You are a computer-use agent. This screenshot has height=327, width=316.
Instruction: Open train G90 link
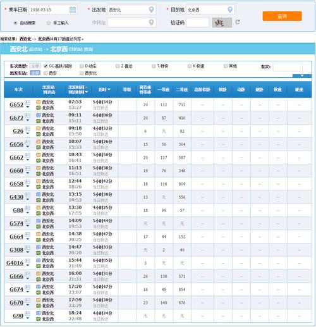point(18,316)
